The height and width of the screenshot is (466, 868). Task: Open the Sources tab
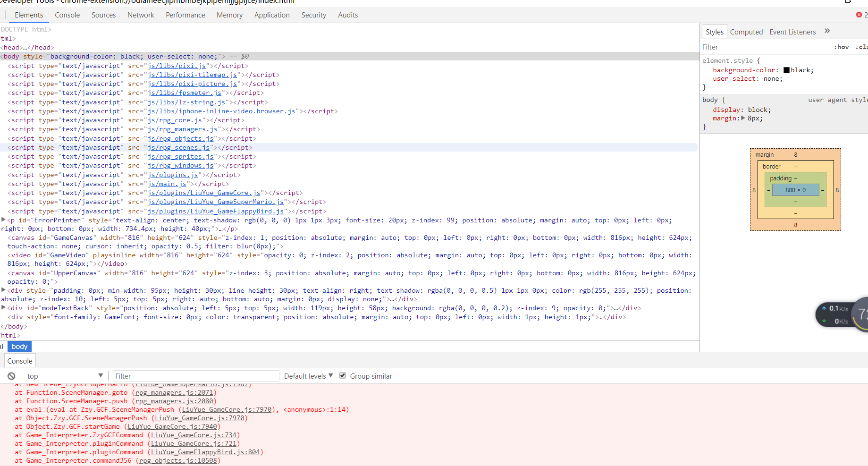(x=103, y=15)
